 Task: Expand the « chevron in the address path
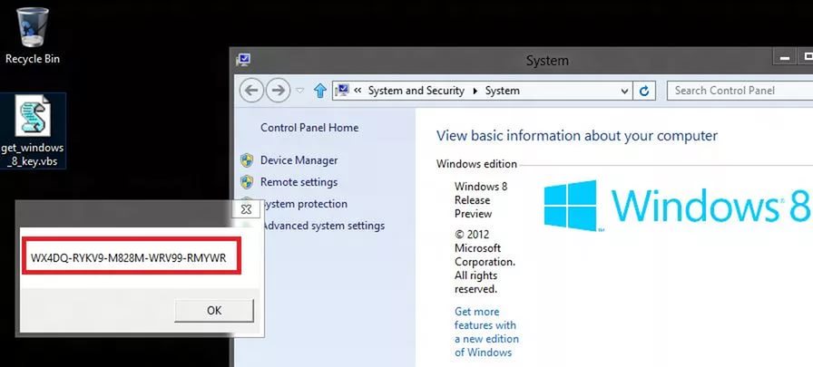[x=358, y=91]
